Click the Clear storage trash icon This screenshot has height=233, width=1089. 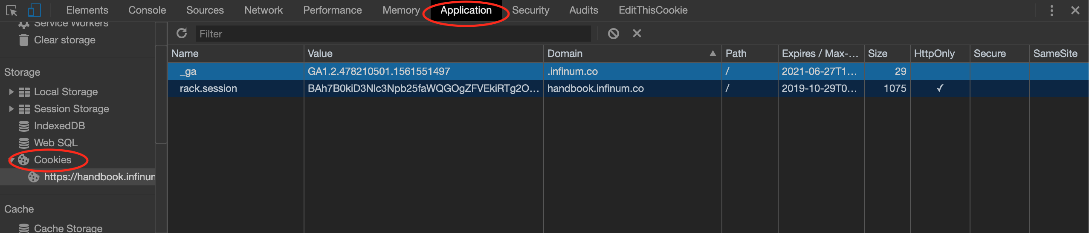tap(24, 40)
